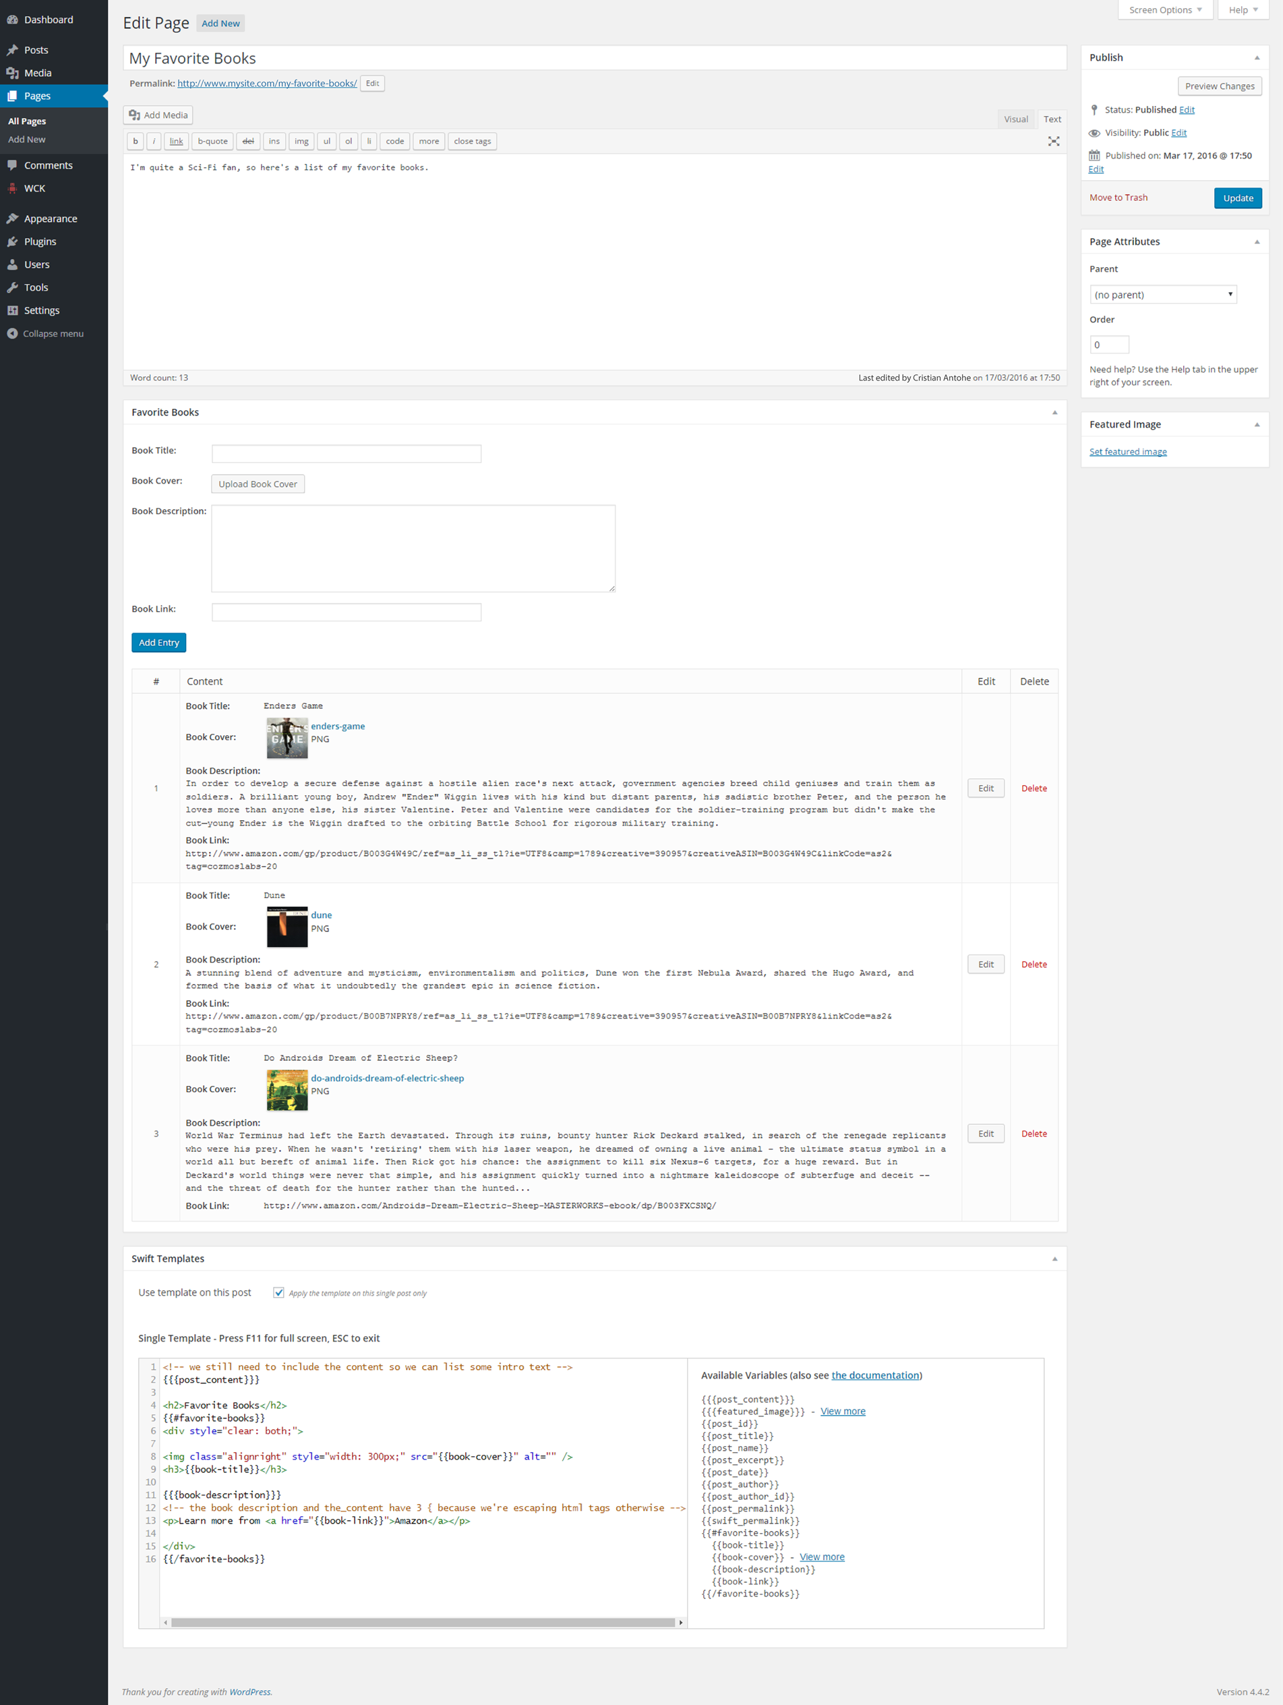The height and width of the screenshot is (1705, 1283).
Task: Click the Collapse menu arrow icon
Action: tap(12, 334)
